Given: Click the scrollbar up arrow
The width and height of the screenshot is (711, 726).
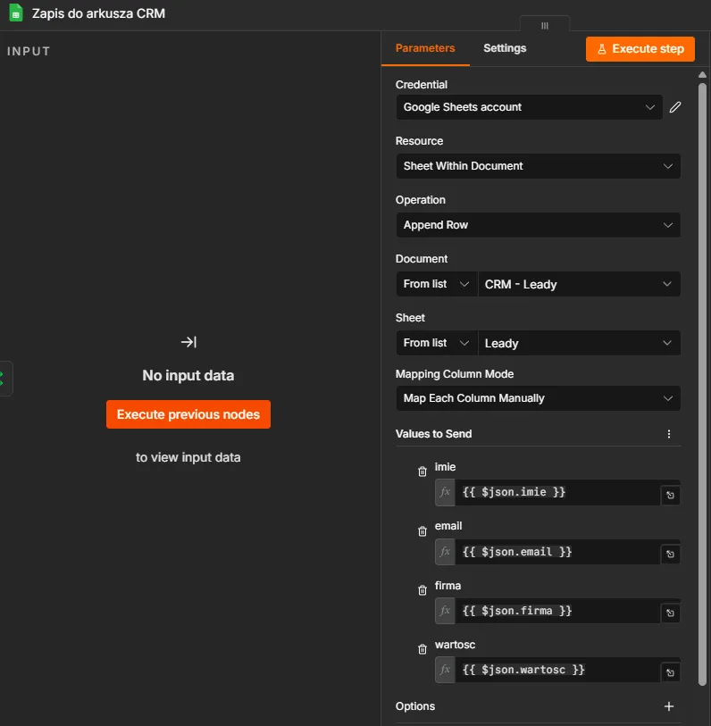Looking at the screenshot, I should [702, 74].
